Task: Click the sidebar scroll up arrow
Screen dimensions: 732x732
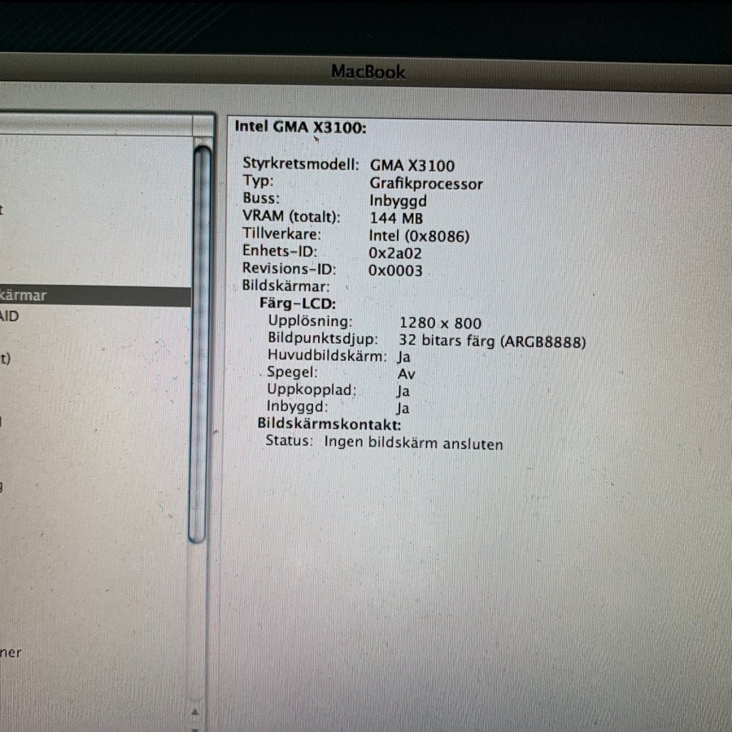Action: point(195,712)
